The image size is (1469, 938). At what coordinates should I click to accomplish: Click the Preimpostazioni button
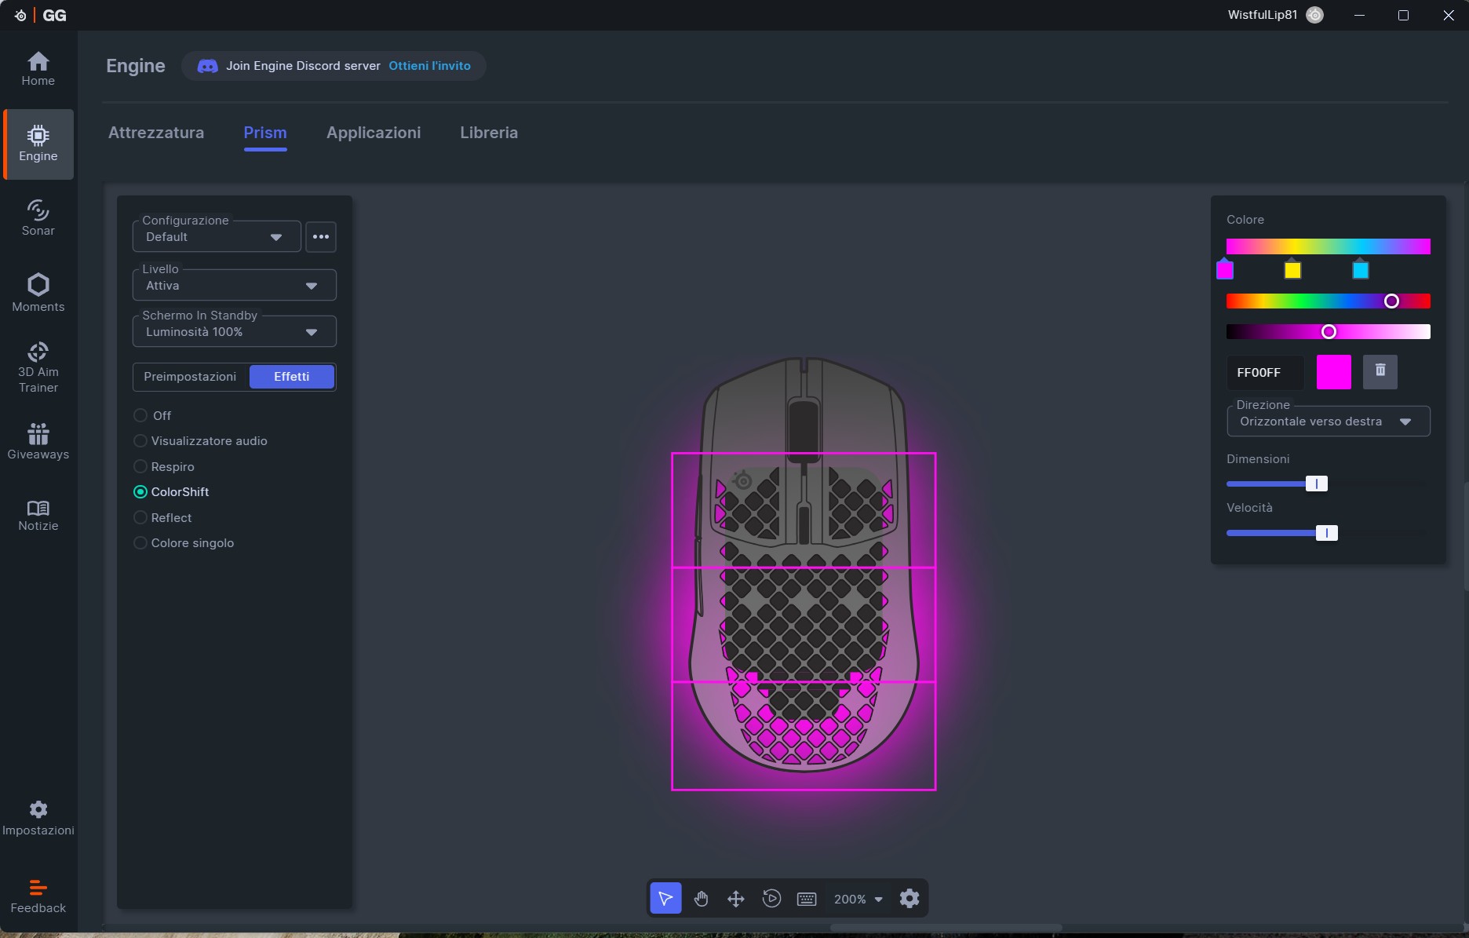[x=191, y=377]
